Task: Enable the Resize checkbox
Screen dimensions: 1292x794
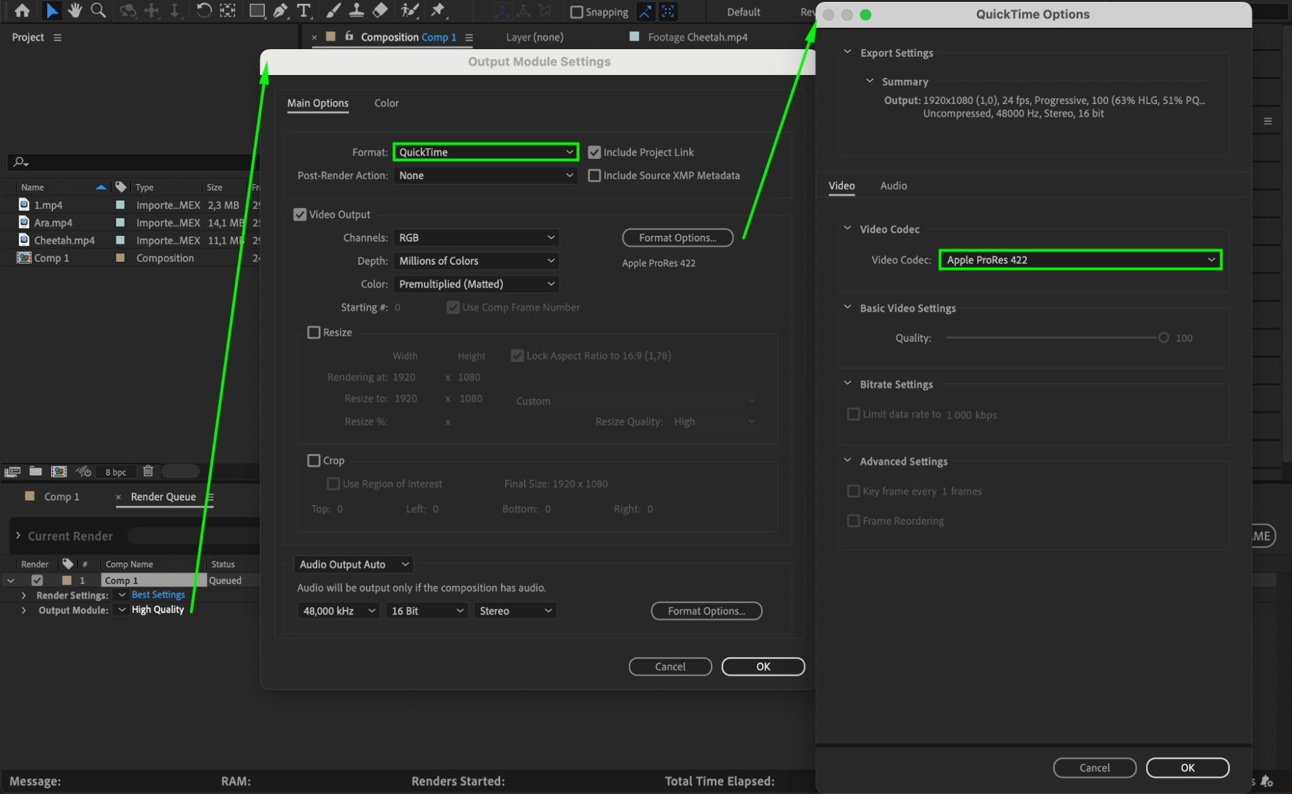Action: pos(314,332)
